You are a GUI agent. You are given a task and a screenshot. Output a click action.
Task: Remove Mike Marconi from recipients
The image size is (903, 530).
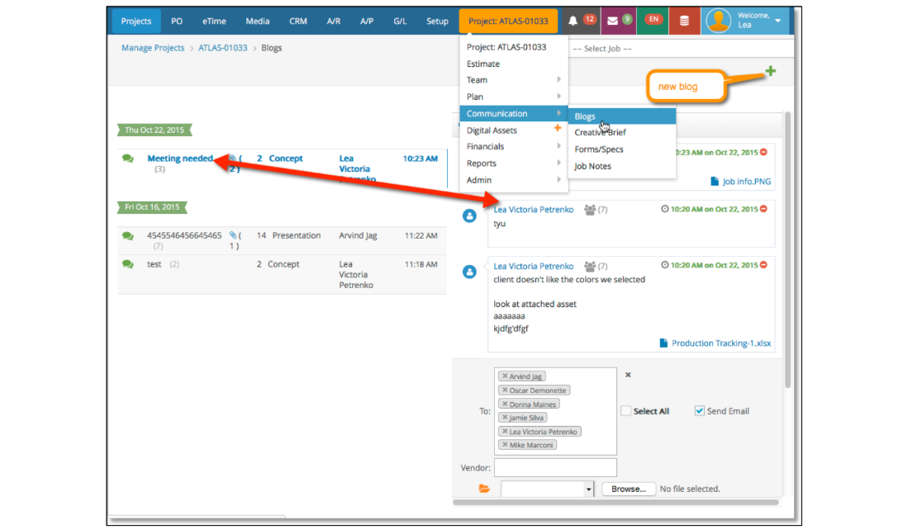tap(505, 445)
